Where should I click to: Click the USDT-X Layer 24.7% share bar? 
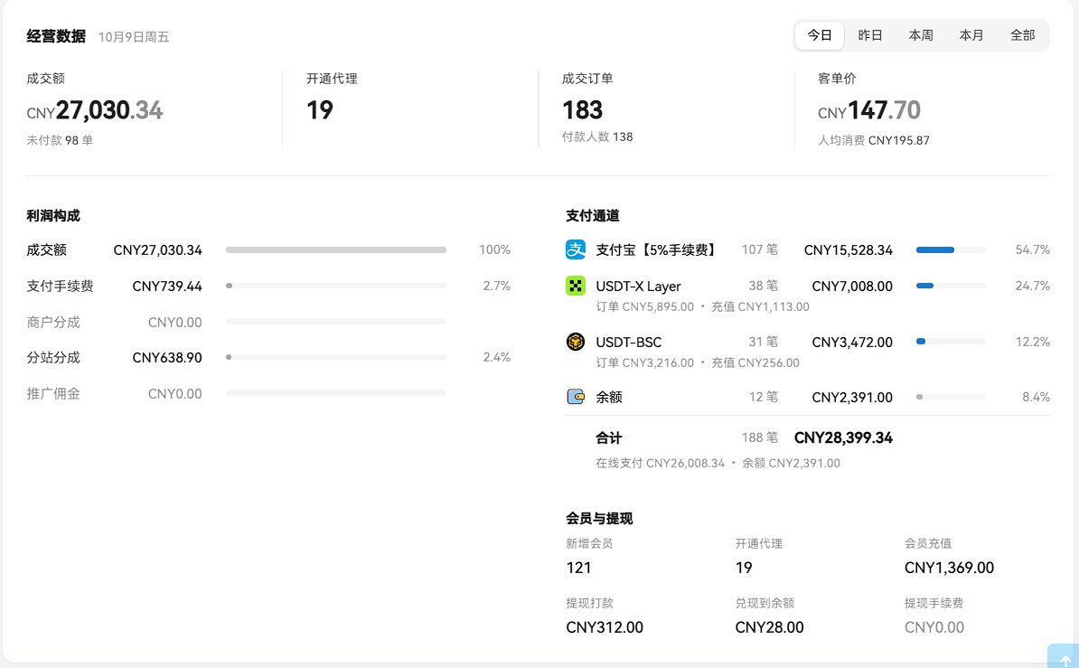[x=951, y=286]
